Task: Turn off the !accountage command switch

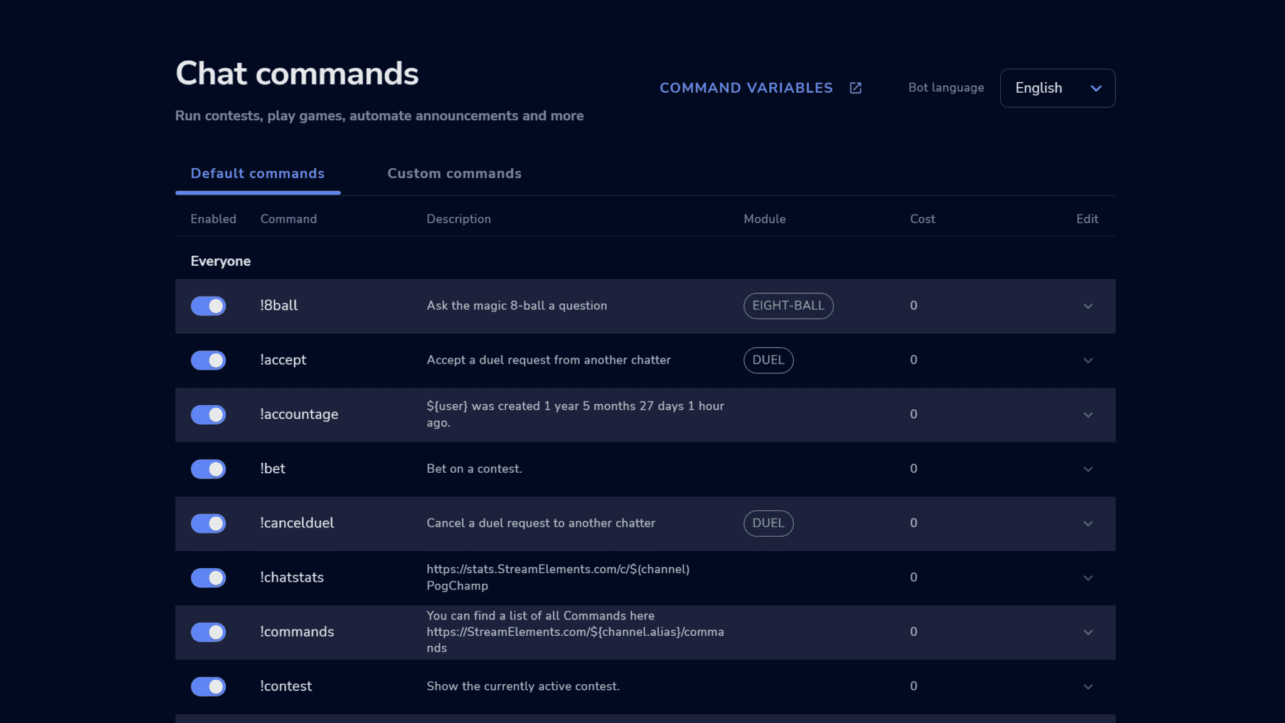Action: pyautogui.click(x=208, y=414)
